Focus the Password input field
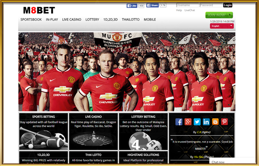The height and width of the screenshot is (166, 259). [x=211, y=5]
